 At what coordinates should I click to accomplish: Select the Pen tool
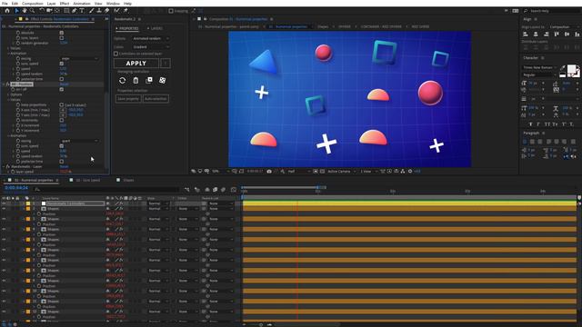(75, 11)
